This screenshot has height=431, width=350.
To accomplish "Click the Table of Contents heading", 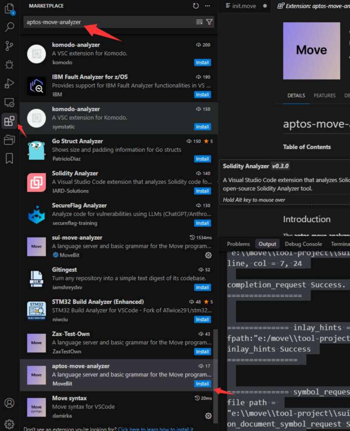I will point(307,147).
